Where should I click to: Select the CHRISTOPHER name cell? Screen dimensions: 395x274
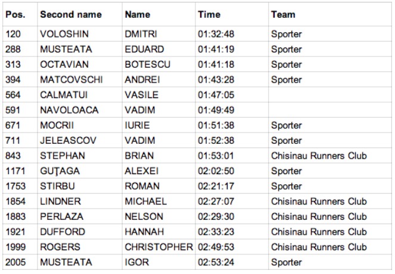click(x=158, y=247)
